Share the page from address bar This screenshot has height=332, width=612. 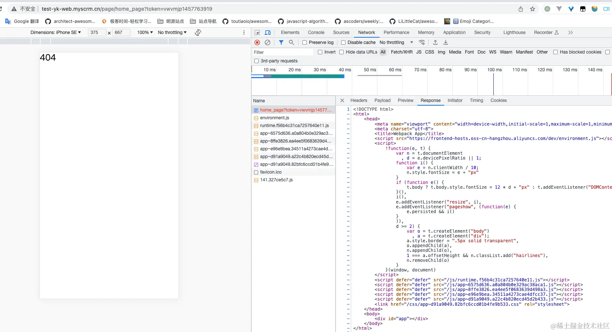(521, 9)
